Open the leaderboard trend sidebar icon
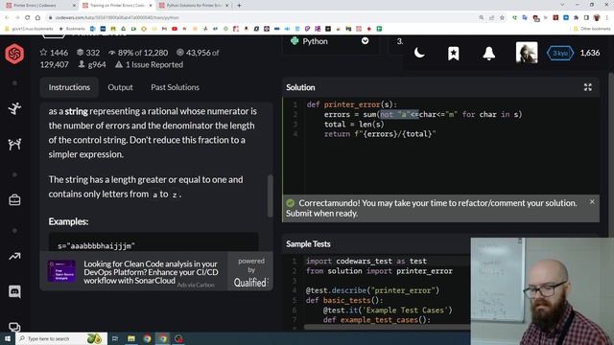Image resolution: width=614 pixels, height=345 pixels. 14,256
